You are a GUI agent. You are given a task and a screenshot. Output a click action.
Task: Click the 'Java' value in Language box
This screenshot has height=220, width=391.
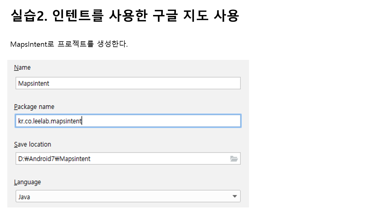click(24, 197)
